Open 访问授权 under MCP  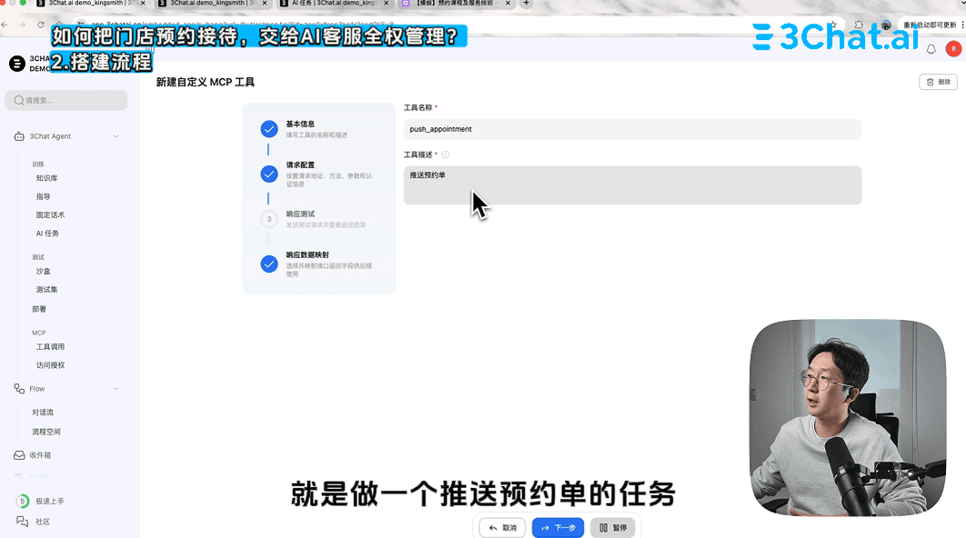click(x=51, y=365)
